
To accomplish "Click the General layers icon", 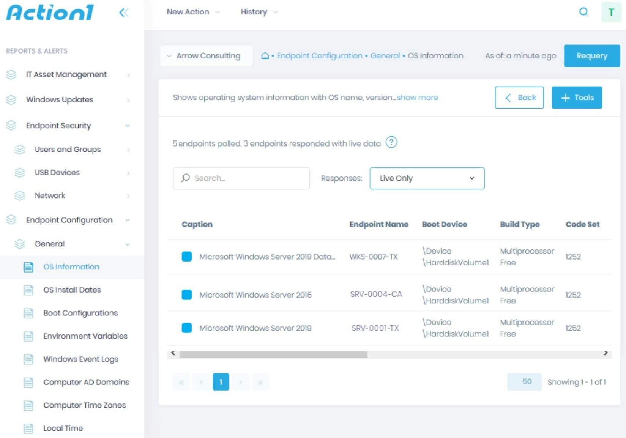I will pos(20,244).
